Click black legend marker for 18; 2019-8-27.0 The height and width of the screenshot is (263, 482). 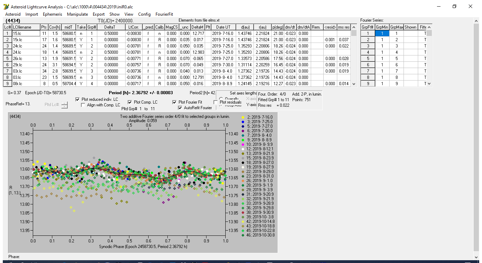tap(243, 162)
